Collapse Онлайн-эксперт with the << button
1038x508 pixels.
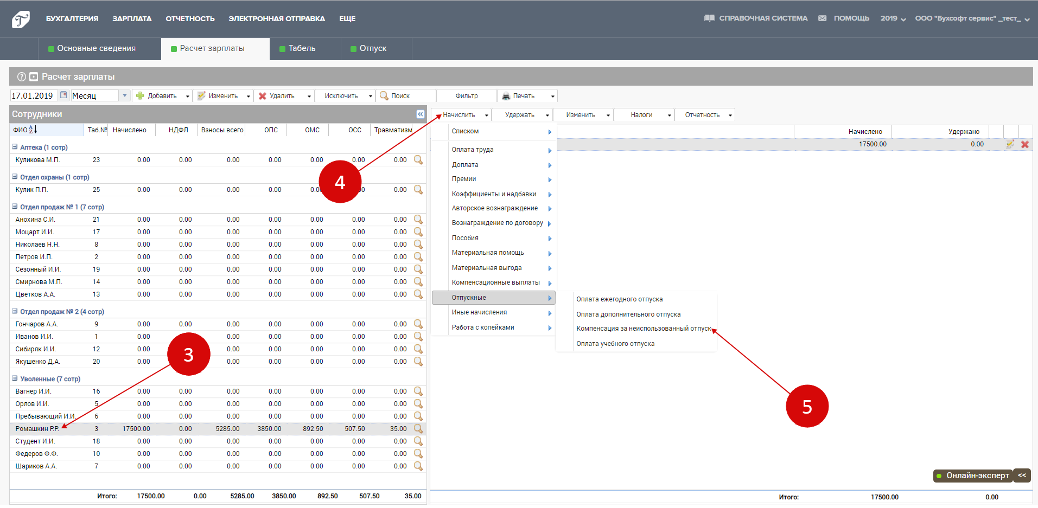1022,475
